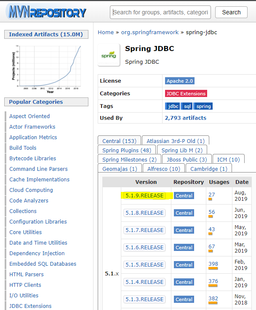Click the Spring JDBC artifact logo

coord(109,55)
